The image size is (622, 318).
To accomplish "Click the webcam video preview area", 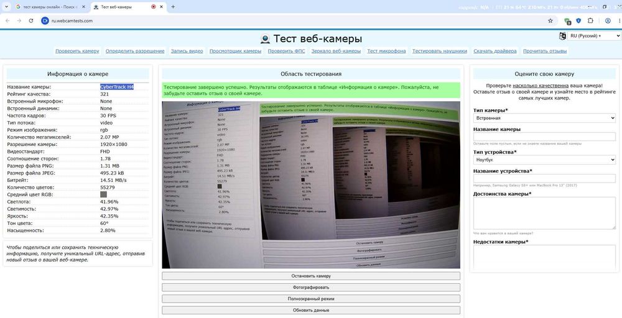I will pyautogui.click(x=311, y=185).
